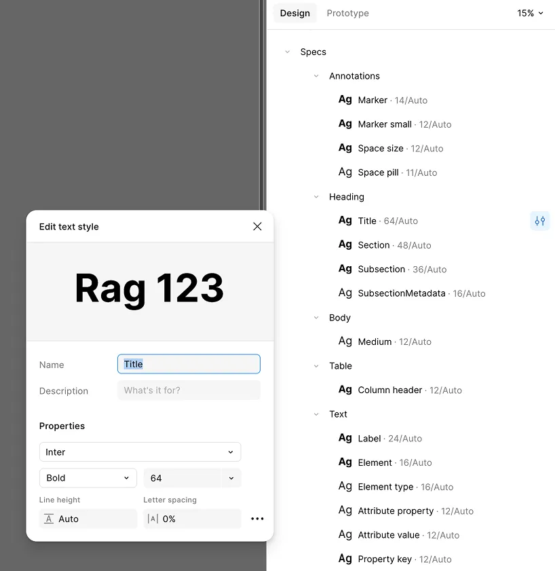
Task: Switch to the Prototype tab
Action: pyautogui.click(x=347, y=13)
